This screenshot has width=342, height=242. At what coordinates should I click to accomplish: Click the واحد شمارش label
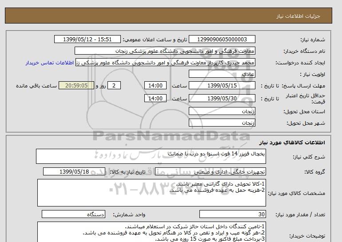[129, 214]
